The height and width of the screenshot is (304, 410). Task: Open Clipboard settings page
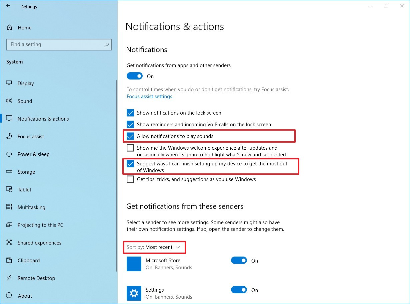pos(29,261)
